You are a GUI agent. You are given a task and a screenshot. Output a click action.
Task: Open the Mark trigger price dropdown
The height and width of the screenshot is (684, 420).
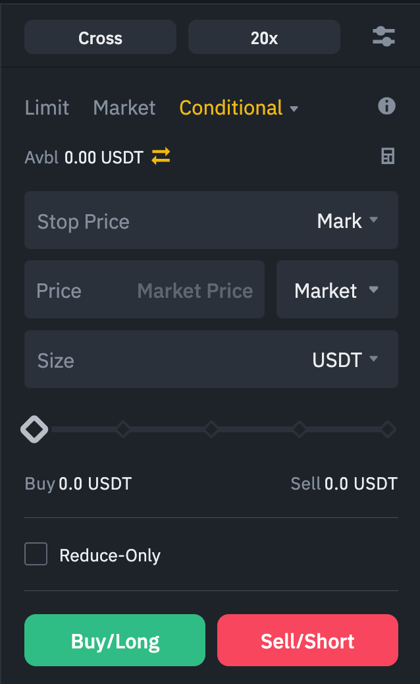coord(348,221)
